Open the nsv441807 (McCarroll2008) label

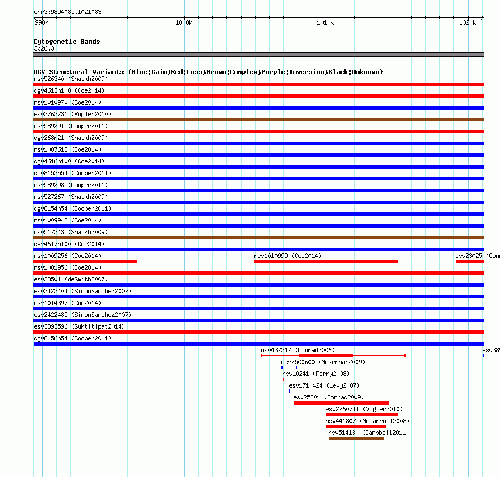(x=367, y=421)
